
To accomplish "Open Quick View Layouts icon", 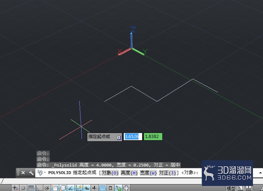I will (x=241, y=188).
